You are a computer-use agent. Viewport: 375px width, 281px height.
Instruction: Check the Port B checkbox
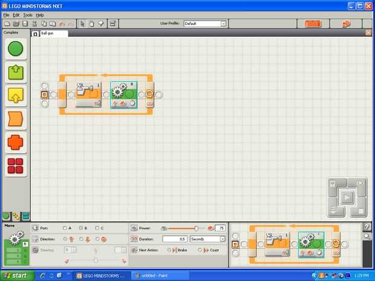point(81,228)
